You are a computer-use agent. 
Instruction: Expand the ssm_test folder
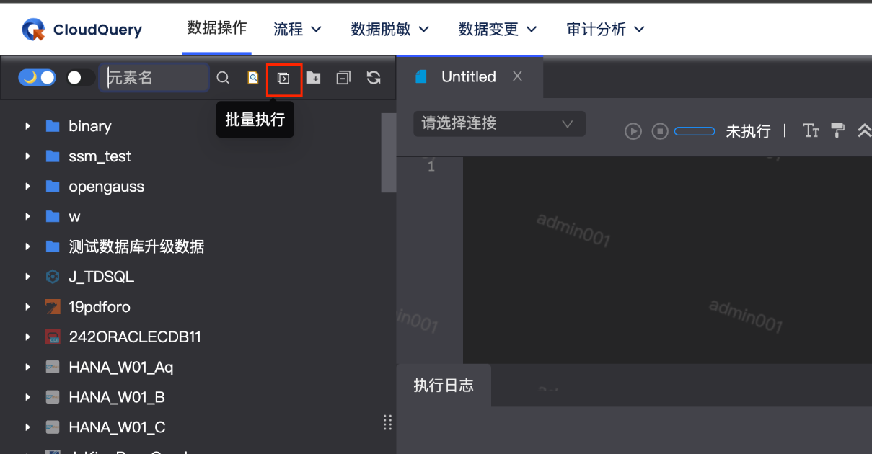[27, 156]
